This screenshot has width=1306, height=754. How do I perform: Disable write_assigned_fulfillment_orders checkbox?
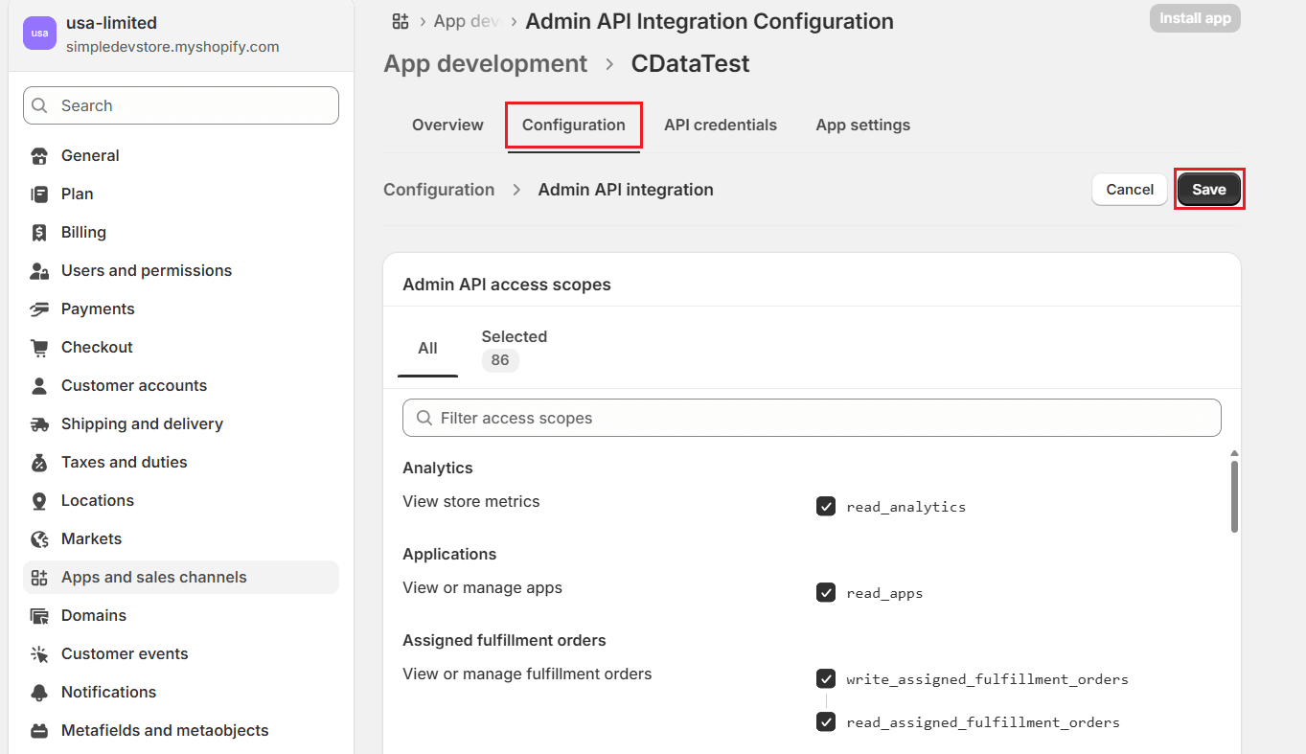pos(826,678)
